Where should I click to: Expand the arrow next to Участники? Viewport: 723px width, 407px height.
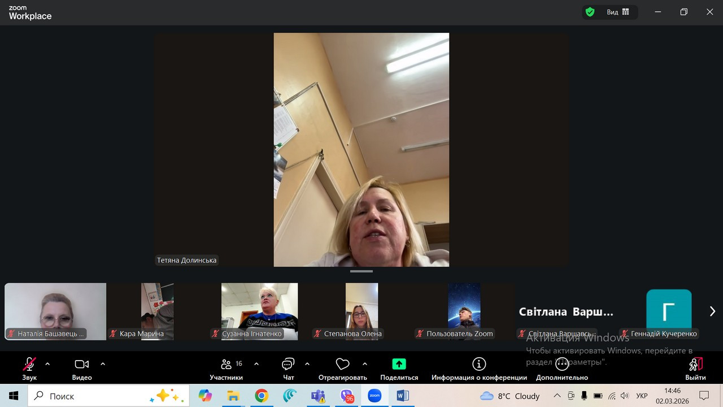(256, 364)
